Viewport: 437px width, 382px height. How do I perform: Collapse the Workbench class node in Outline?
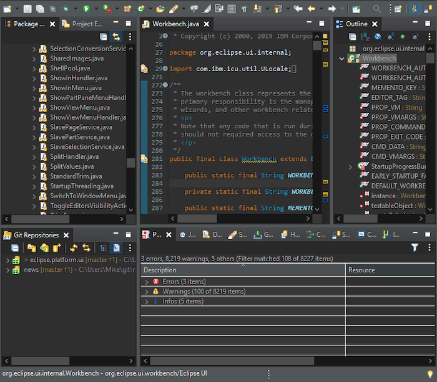[x=341, y=59]
